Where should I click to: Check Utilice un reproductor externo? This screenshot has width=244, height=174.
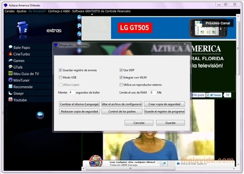point(121,85)
